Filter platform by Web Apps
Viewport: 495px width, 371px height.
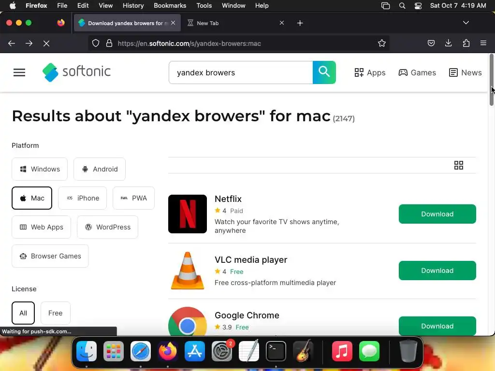pyautogui.click(x=42, y=227)
